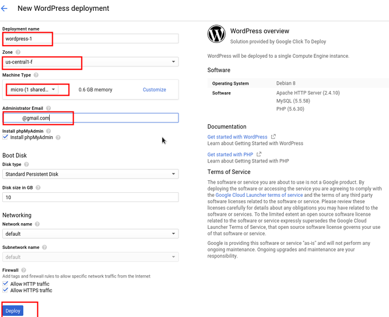Screen dimensions: 389x317
Task: Open Get started with PHP link
Action: coord(230,154)
